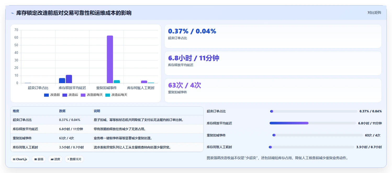The width and height of the screenshot is (392, 173).
Task: Click description 业务唯一键和事件幂等显著减少重复处理。
Action: tap(123, 138)
